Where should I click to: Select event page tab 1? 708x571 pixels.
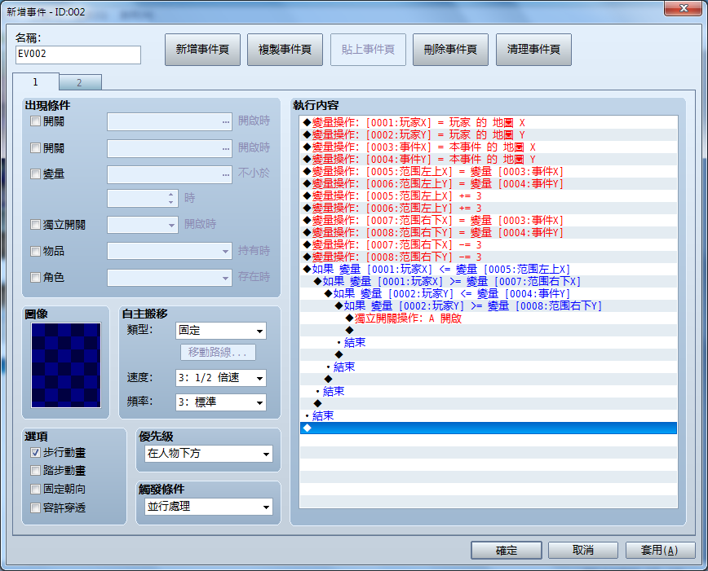(x=36, y=81)
